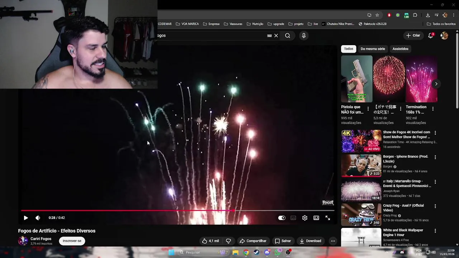Toggle the autoplay switch in player
Viewport: 459px width, 258px height.
click(282, 218)
